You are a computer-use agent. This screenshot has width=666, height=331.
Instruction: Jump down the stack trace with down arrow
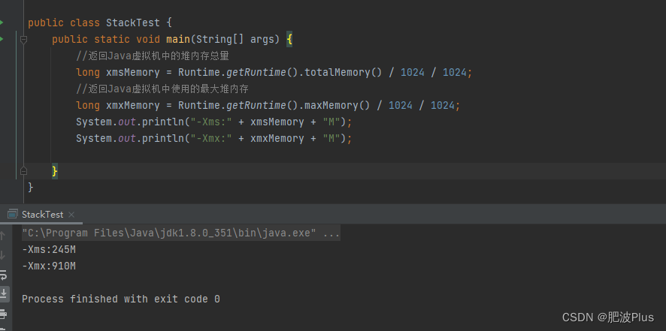[2, 254]
